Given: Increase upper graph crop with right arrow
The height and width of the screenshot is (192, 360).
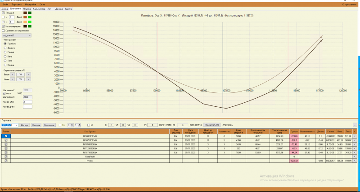Looking at the screenshot, I should click(28, 74).
